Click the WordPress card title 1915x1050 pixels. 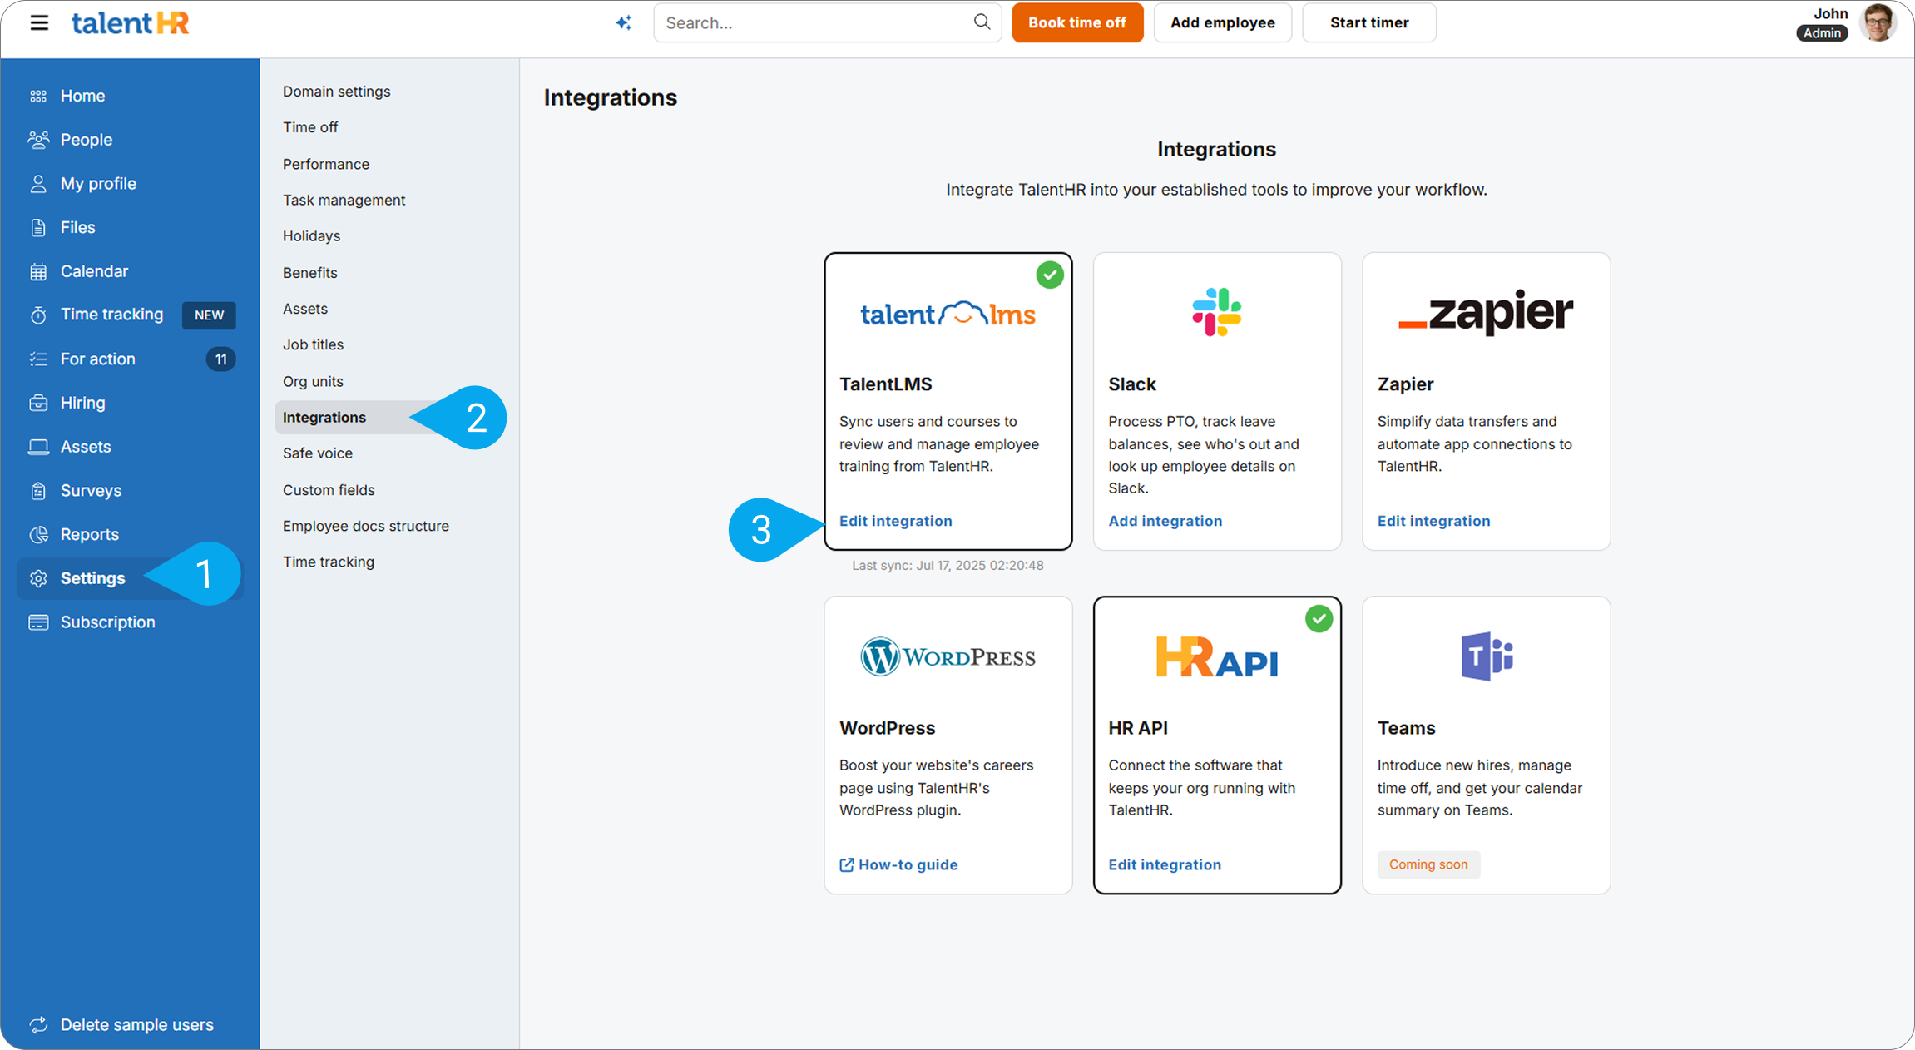pos(887,728)
